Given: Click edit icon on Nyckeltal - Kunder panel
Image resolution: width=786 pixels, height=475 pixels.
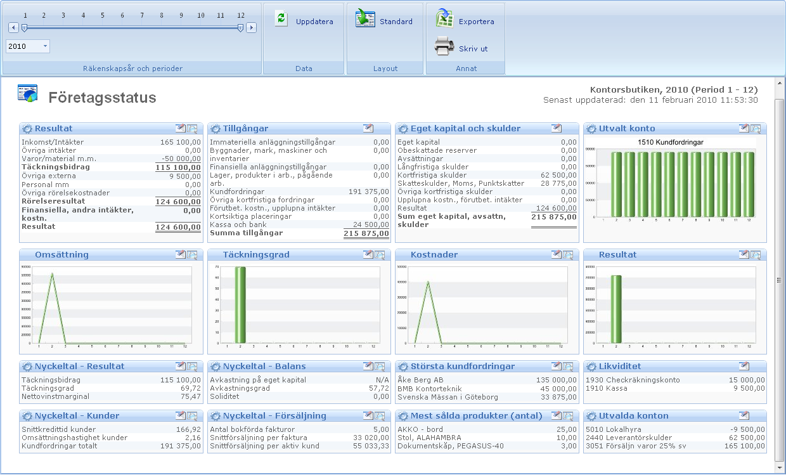Looking at the screenshot, I should [x=180, y=415].
